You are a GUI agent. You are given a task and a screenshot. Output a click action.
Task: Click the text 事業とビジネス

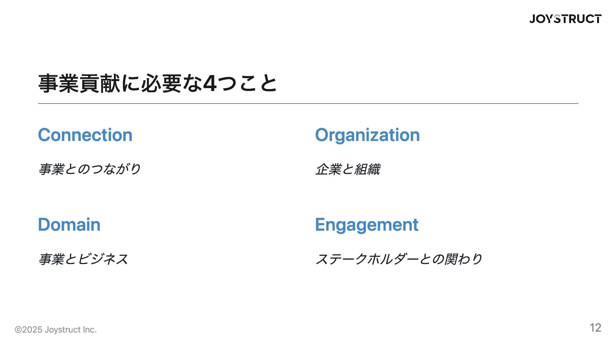[x=83, y=259]
